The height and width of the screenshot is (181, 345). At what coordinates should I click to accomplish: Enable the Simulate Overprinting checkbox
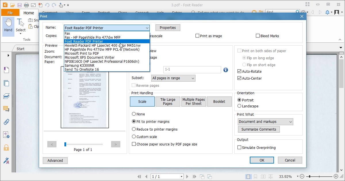click(x=239, y=147)
